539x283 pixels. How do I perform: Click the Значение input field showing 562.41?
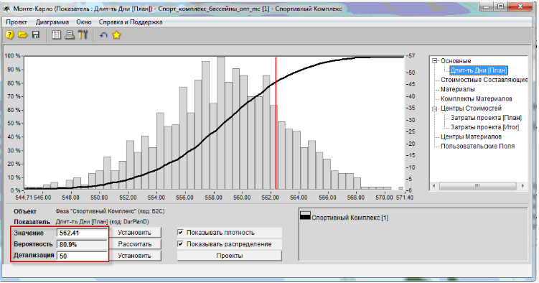[x=82, y=233]
